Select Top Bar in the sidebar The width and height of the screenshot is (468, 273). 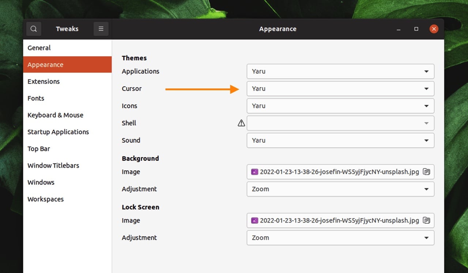67,149
